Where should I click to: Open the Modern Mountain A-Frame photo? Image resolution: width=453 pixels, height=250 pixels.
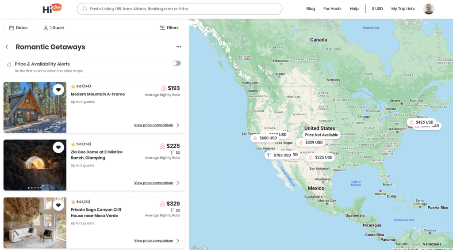(x=35, y=107)
